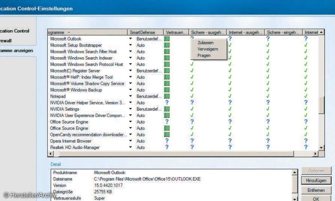The image size is (335, 201).
Task: Confirm with the OK button
Action: 316,199
